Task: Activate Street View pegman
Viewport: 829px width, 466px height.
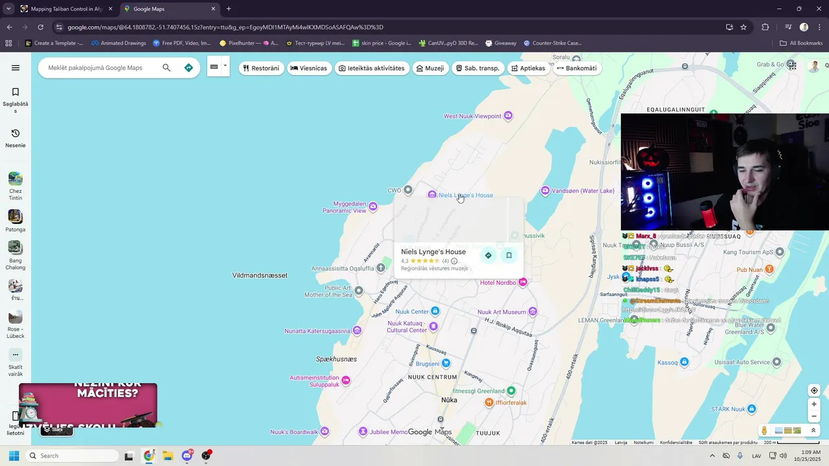Action: (x=765, y=430)
